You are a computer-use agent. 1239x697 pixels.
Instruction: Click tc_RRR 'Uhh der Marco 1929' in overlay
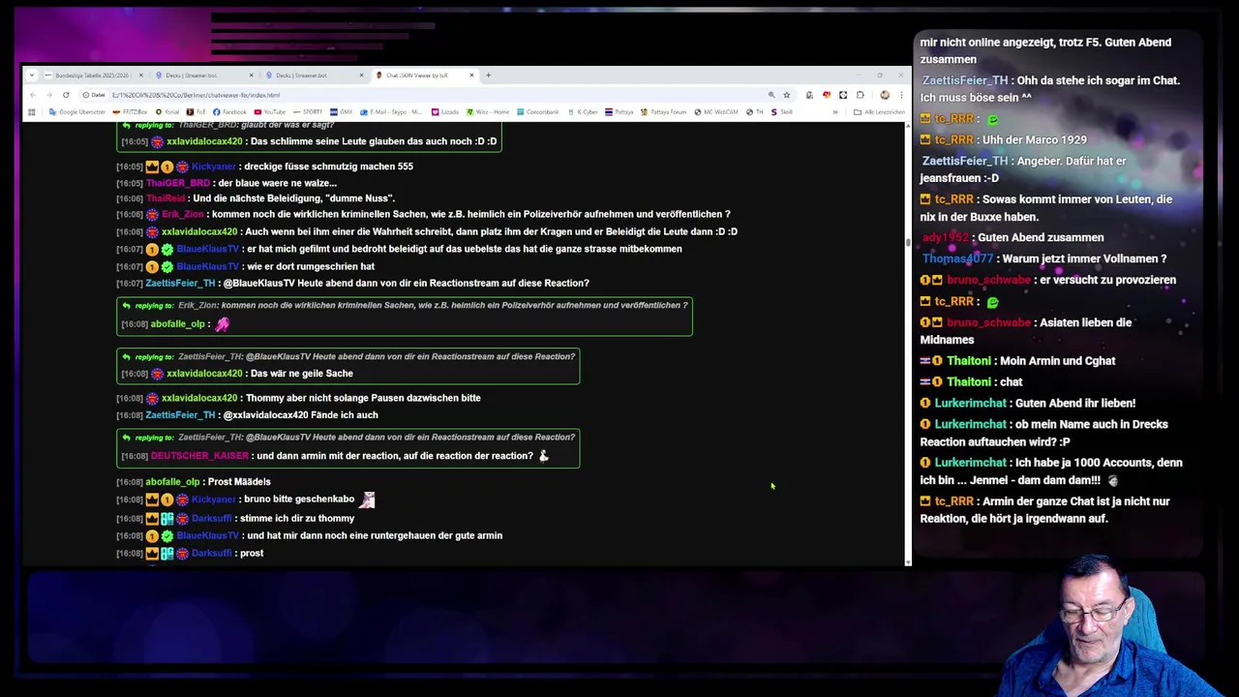[1034, 140]
